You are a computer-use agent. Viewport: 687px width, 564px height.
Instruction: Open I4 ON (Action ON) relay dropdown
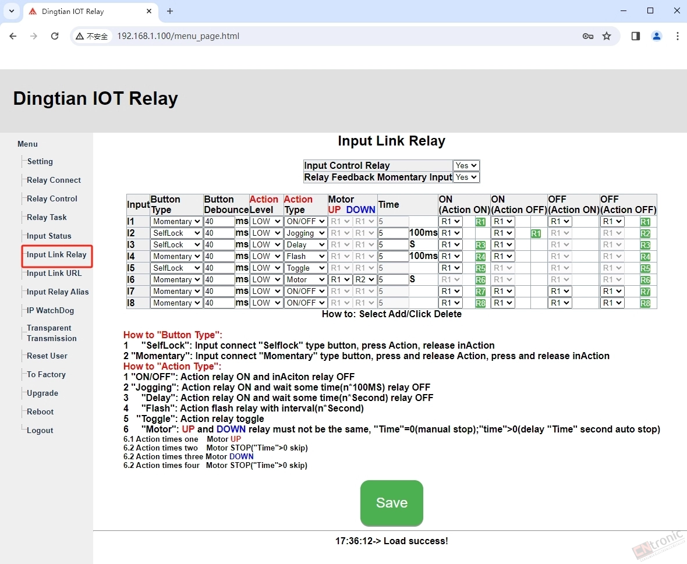click(x=451, y=256)
